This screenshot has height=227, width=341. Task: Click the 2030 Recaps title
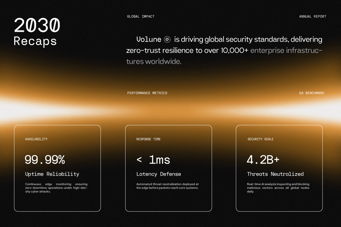click(x=37, y=32)
